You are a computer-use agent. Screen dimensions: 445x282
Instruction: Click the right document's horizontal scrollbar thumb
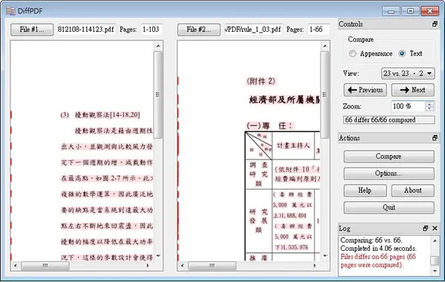coord(212,266)
